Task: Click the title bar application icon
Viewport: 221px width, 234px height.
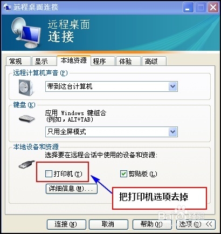Action: [7, 8]
